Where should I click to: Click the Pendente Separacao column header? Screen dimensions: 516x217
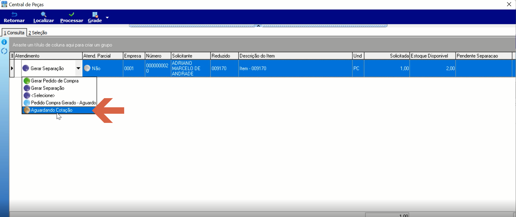click(484, 56)
